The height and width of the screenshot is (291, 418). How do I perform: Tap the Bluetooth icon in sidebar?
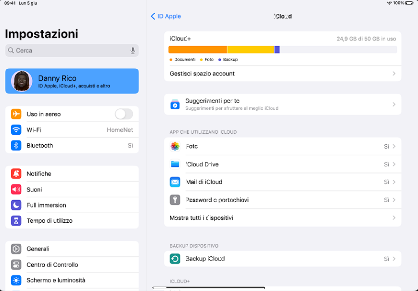pyautogui.click(x=16, y=145)
